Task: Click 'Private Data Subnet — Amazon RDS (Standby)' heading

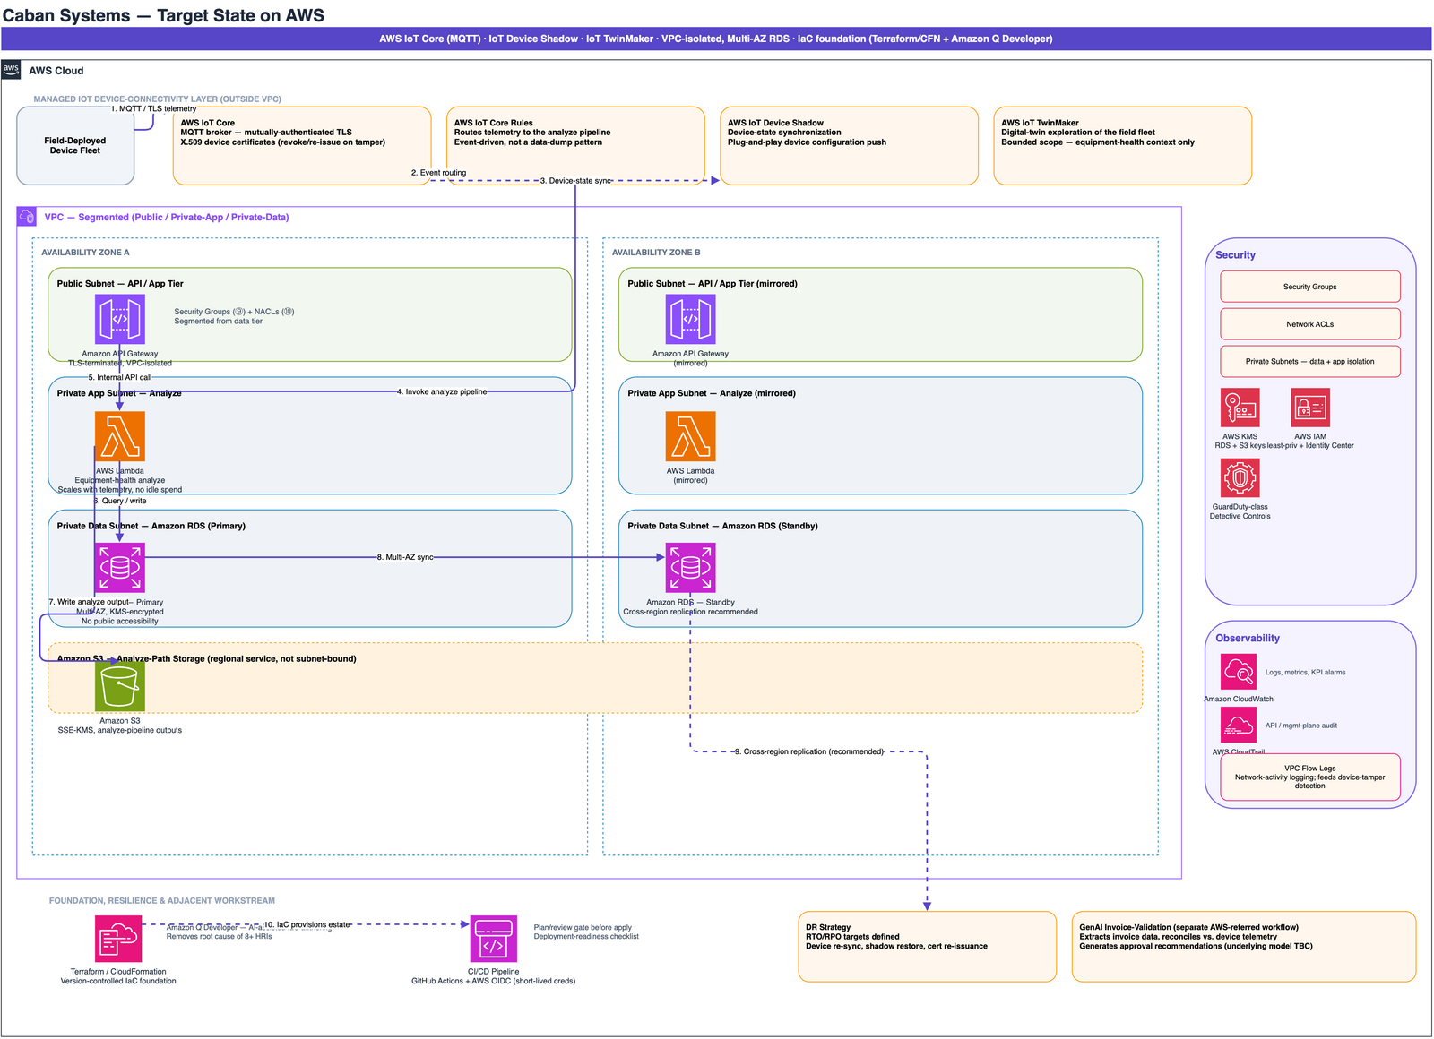Action: click(722, 526)
